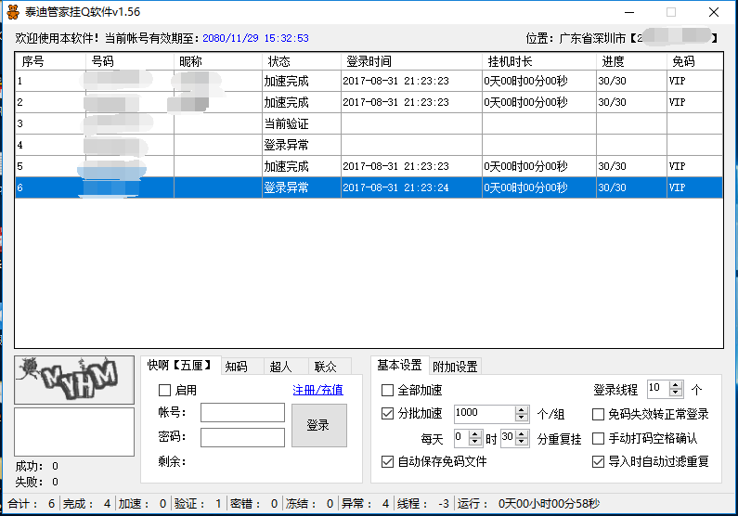Uncheck 导入时自动过滤重复 option
Screen dimensions: 738x516
pyautogui.click(x=599, y=461)
